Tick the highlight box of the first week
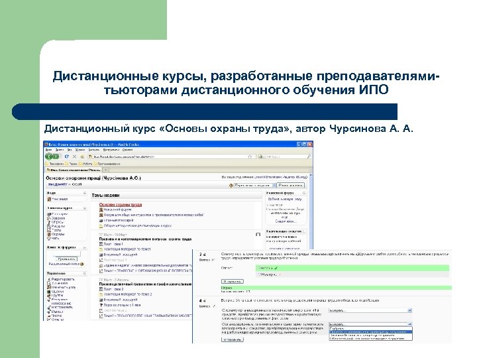The width and height of the screenshot is (477, 358). (x=258, y=235)
